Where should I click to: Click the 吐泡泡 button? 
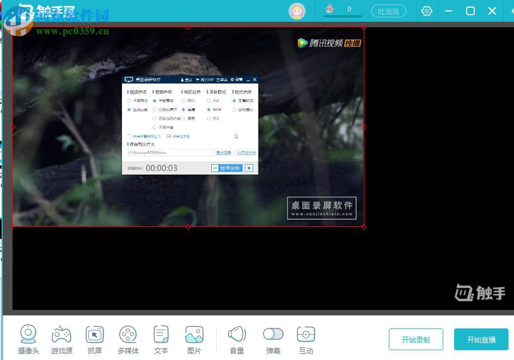388,11
